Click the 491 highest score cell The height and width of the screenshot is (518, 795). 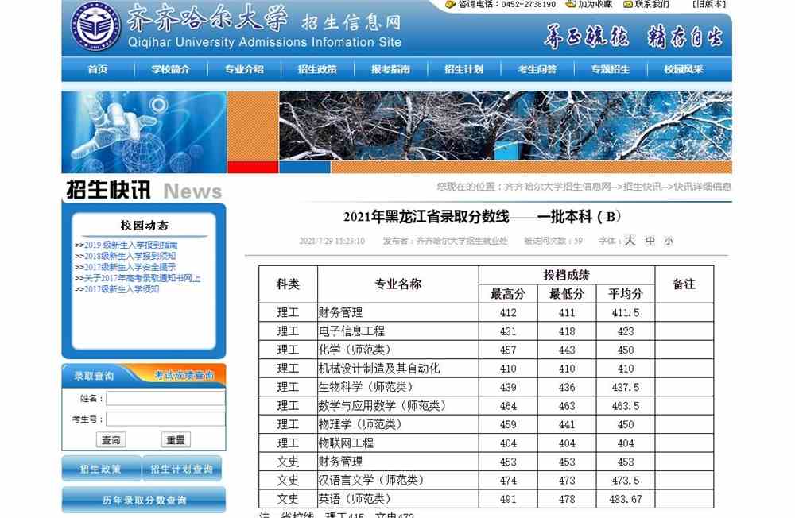508,499
